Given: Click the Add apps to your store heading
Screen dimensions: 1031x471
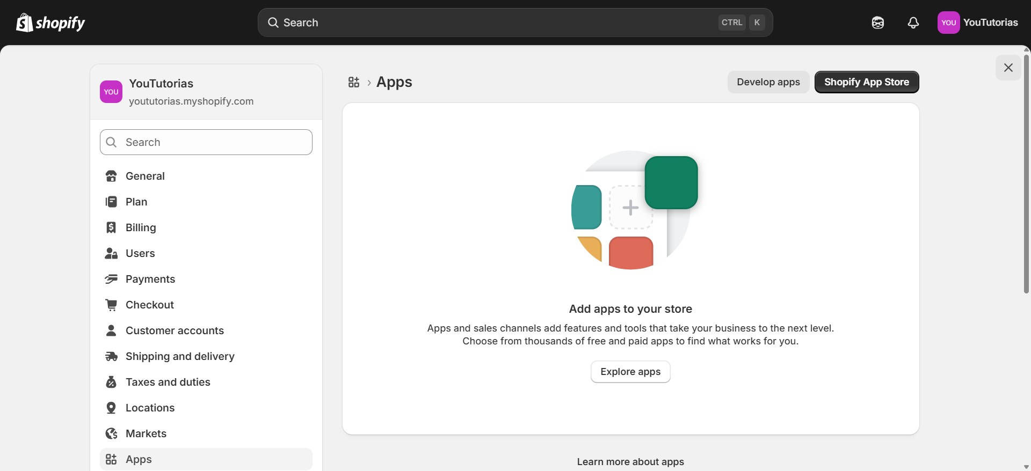Looking at the screenshot, I should click(x=630, y=309).
